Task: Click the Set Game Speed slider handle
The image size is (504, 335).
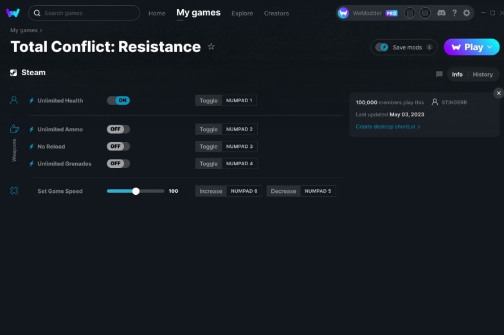Action: tap(136, 191)
